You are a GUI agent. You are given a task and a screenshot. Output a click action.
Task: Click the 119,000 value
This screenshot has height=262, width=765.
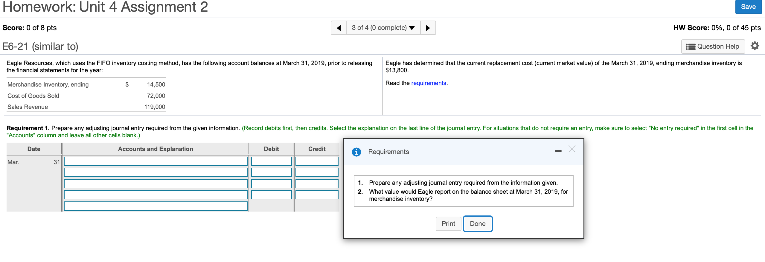155,107
